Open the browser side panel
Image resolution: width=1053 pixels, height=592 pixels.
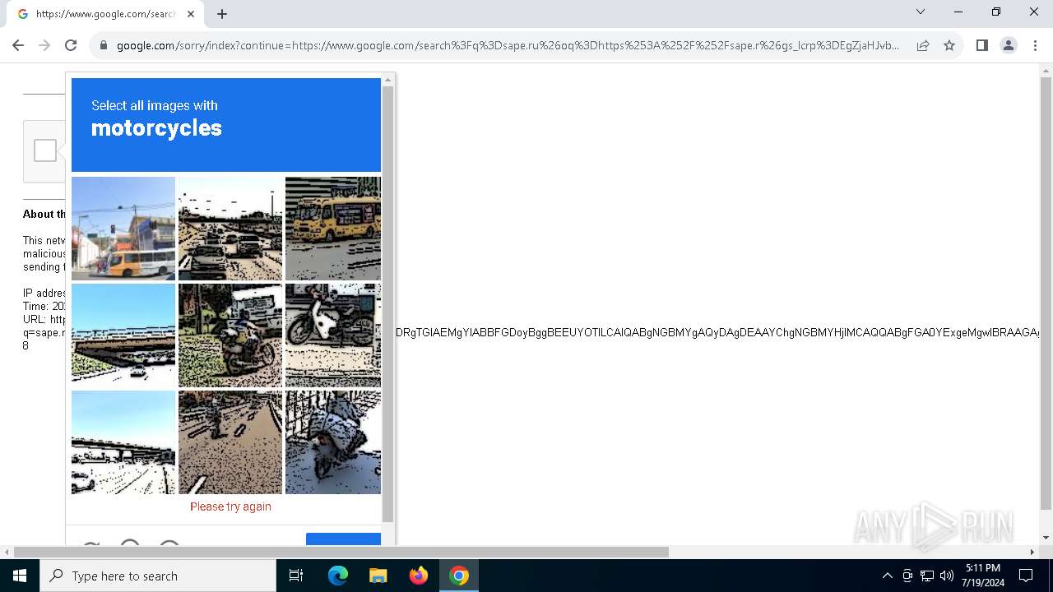click(x=981, y=45)
